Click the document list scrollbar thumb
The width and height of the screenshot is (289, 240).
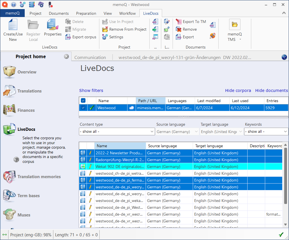[286, 176]
